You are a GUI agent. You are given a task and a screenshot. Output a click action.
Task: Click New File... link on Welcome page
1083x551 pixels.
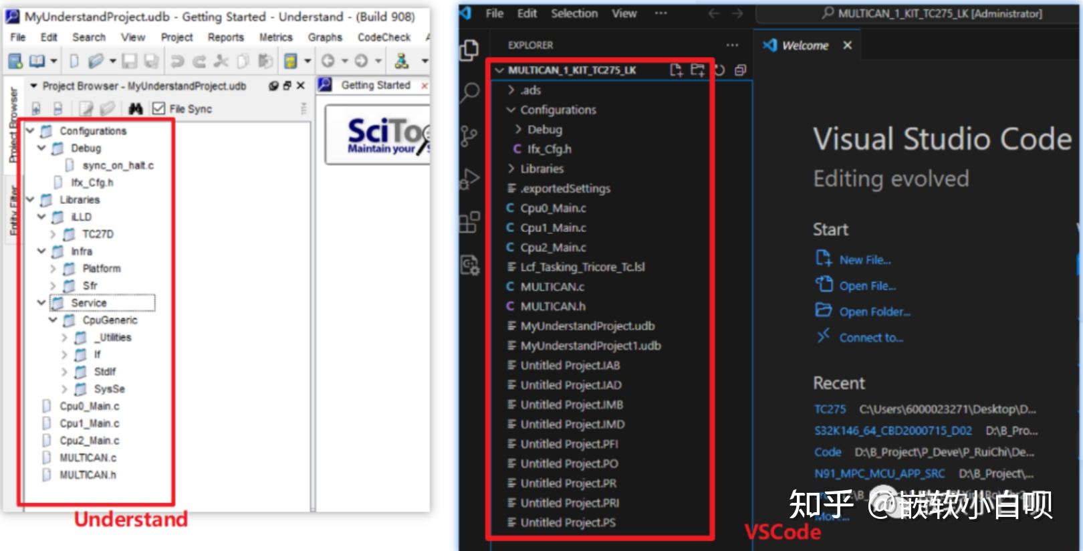[x=865, y=260]
